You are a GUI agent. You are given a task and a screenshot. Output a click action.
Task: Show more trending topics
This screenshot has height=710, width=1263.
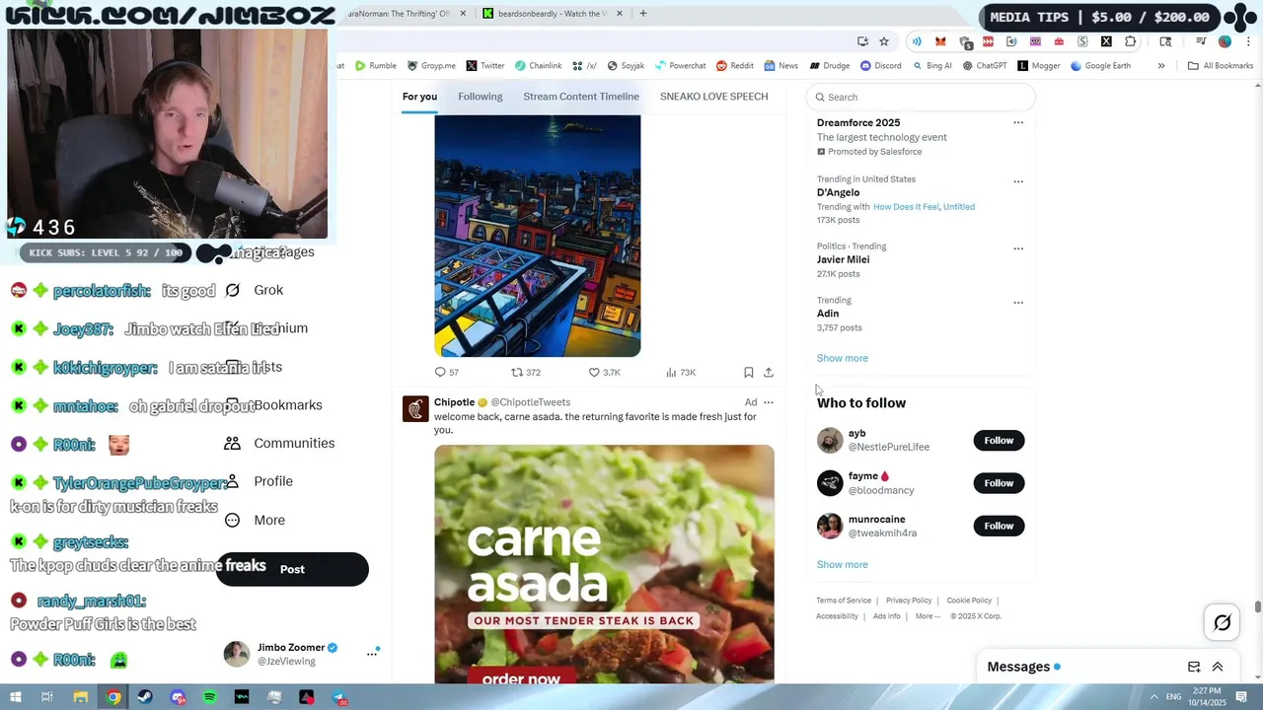842,358
